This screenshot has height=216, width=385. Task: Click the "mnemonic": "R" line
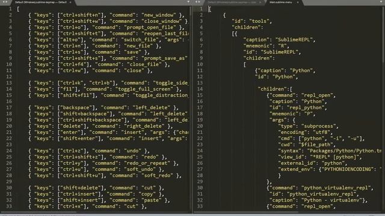tap(266, 46)
